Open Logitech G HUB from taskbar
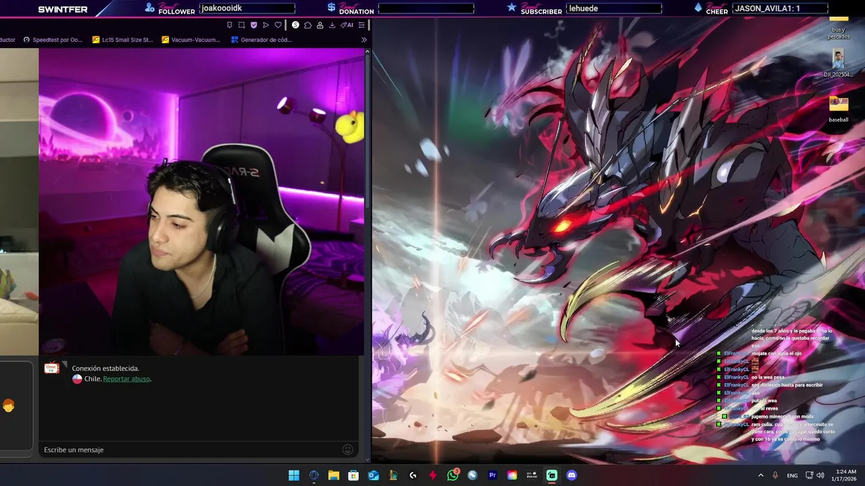865x486 pixels. click(x=413, y=475)
